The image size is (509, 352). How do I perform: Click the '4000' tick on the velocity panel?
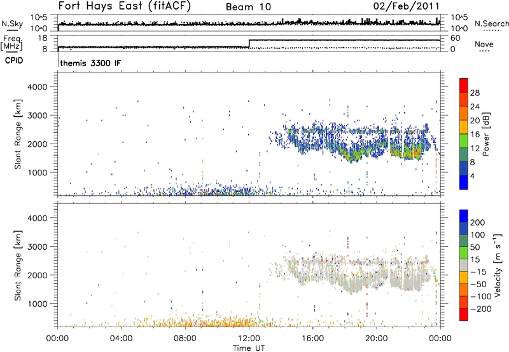point(38,218)
